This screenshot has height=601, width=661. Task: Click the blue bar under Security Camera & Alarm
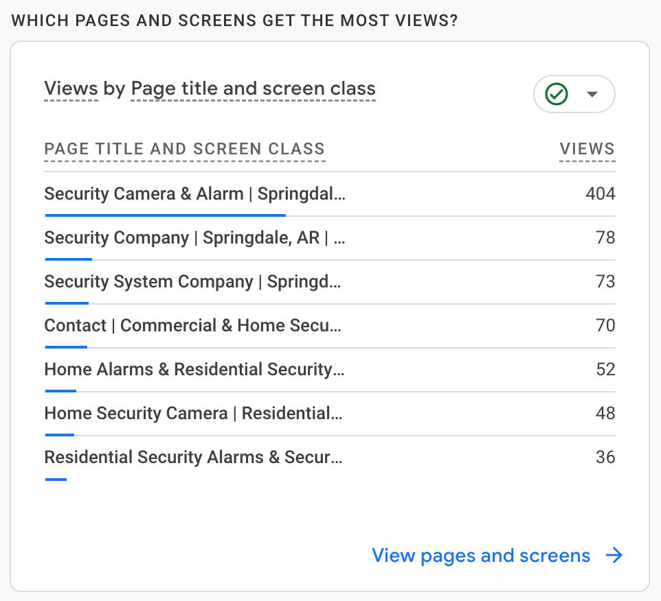tap(165, 215)
